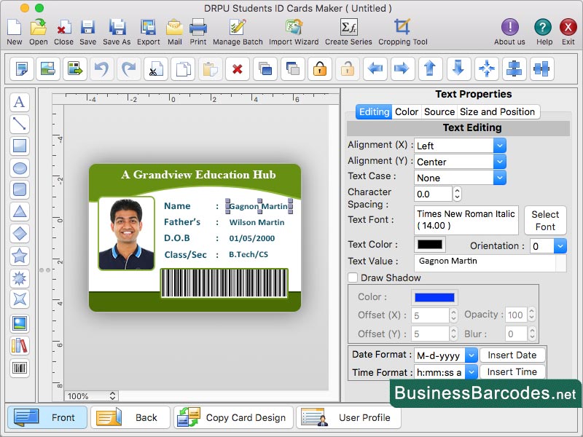Select the Text tool
The image size is (583, 437).
point(20,102)
